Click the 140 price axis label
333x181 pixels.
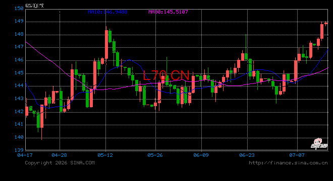(x=19, y=137)
